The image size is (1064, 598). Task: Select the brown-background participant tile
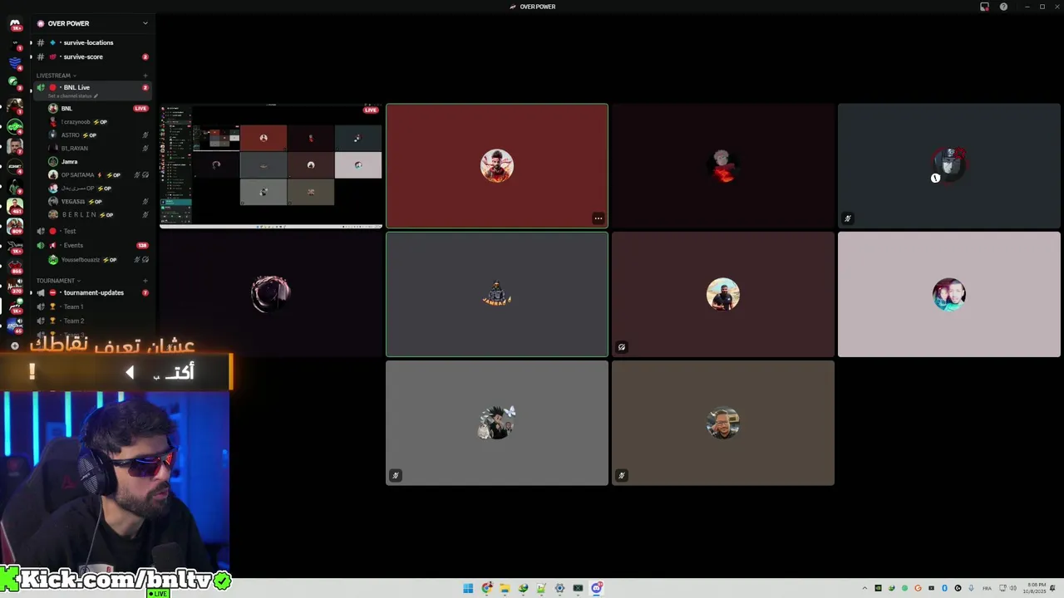tap(723, 423)
